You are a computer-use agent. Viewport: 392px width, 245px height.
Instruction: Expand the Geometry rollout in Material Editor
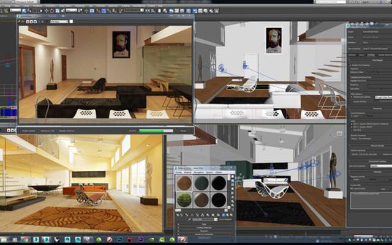[205, 231]
